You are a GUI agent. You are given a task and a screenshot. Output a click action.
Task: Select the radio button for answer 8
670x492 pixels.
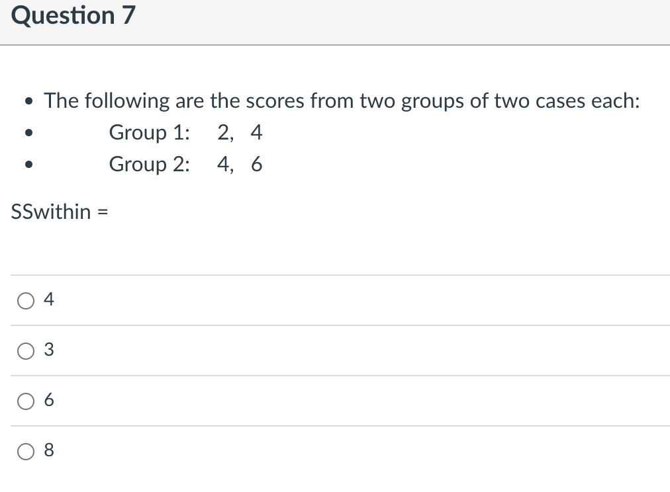[x=26, y=451]
